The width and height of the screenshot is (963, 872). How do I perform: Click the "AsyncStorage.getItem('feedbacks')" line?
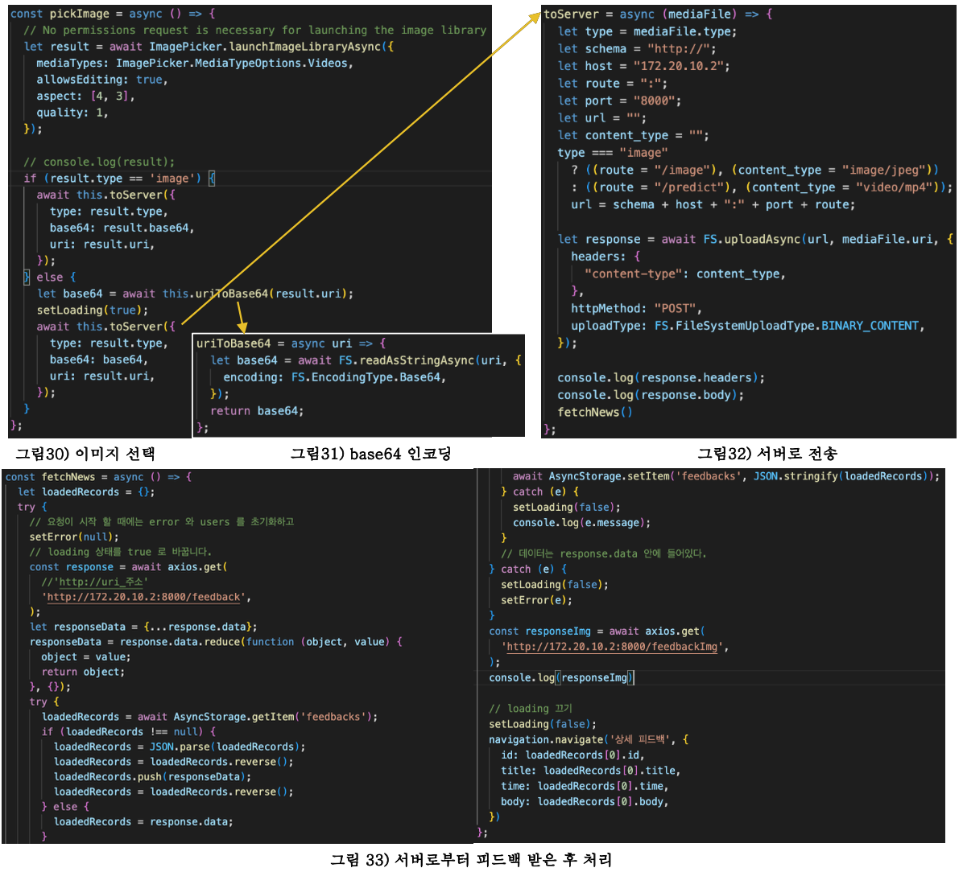(209, 717)
